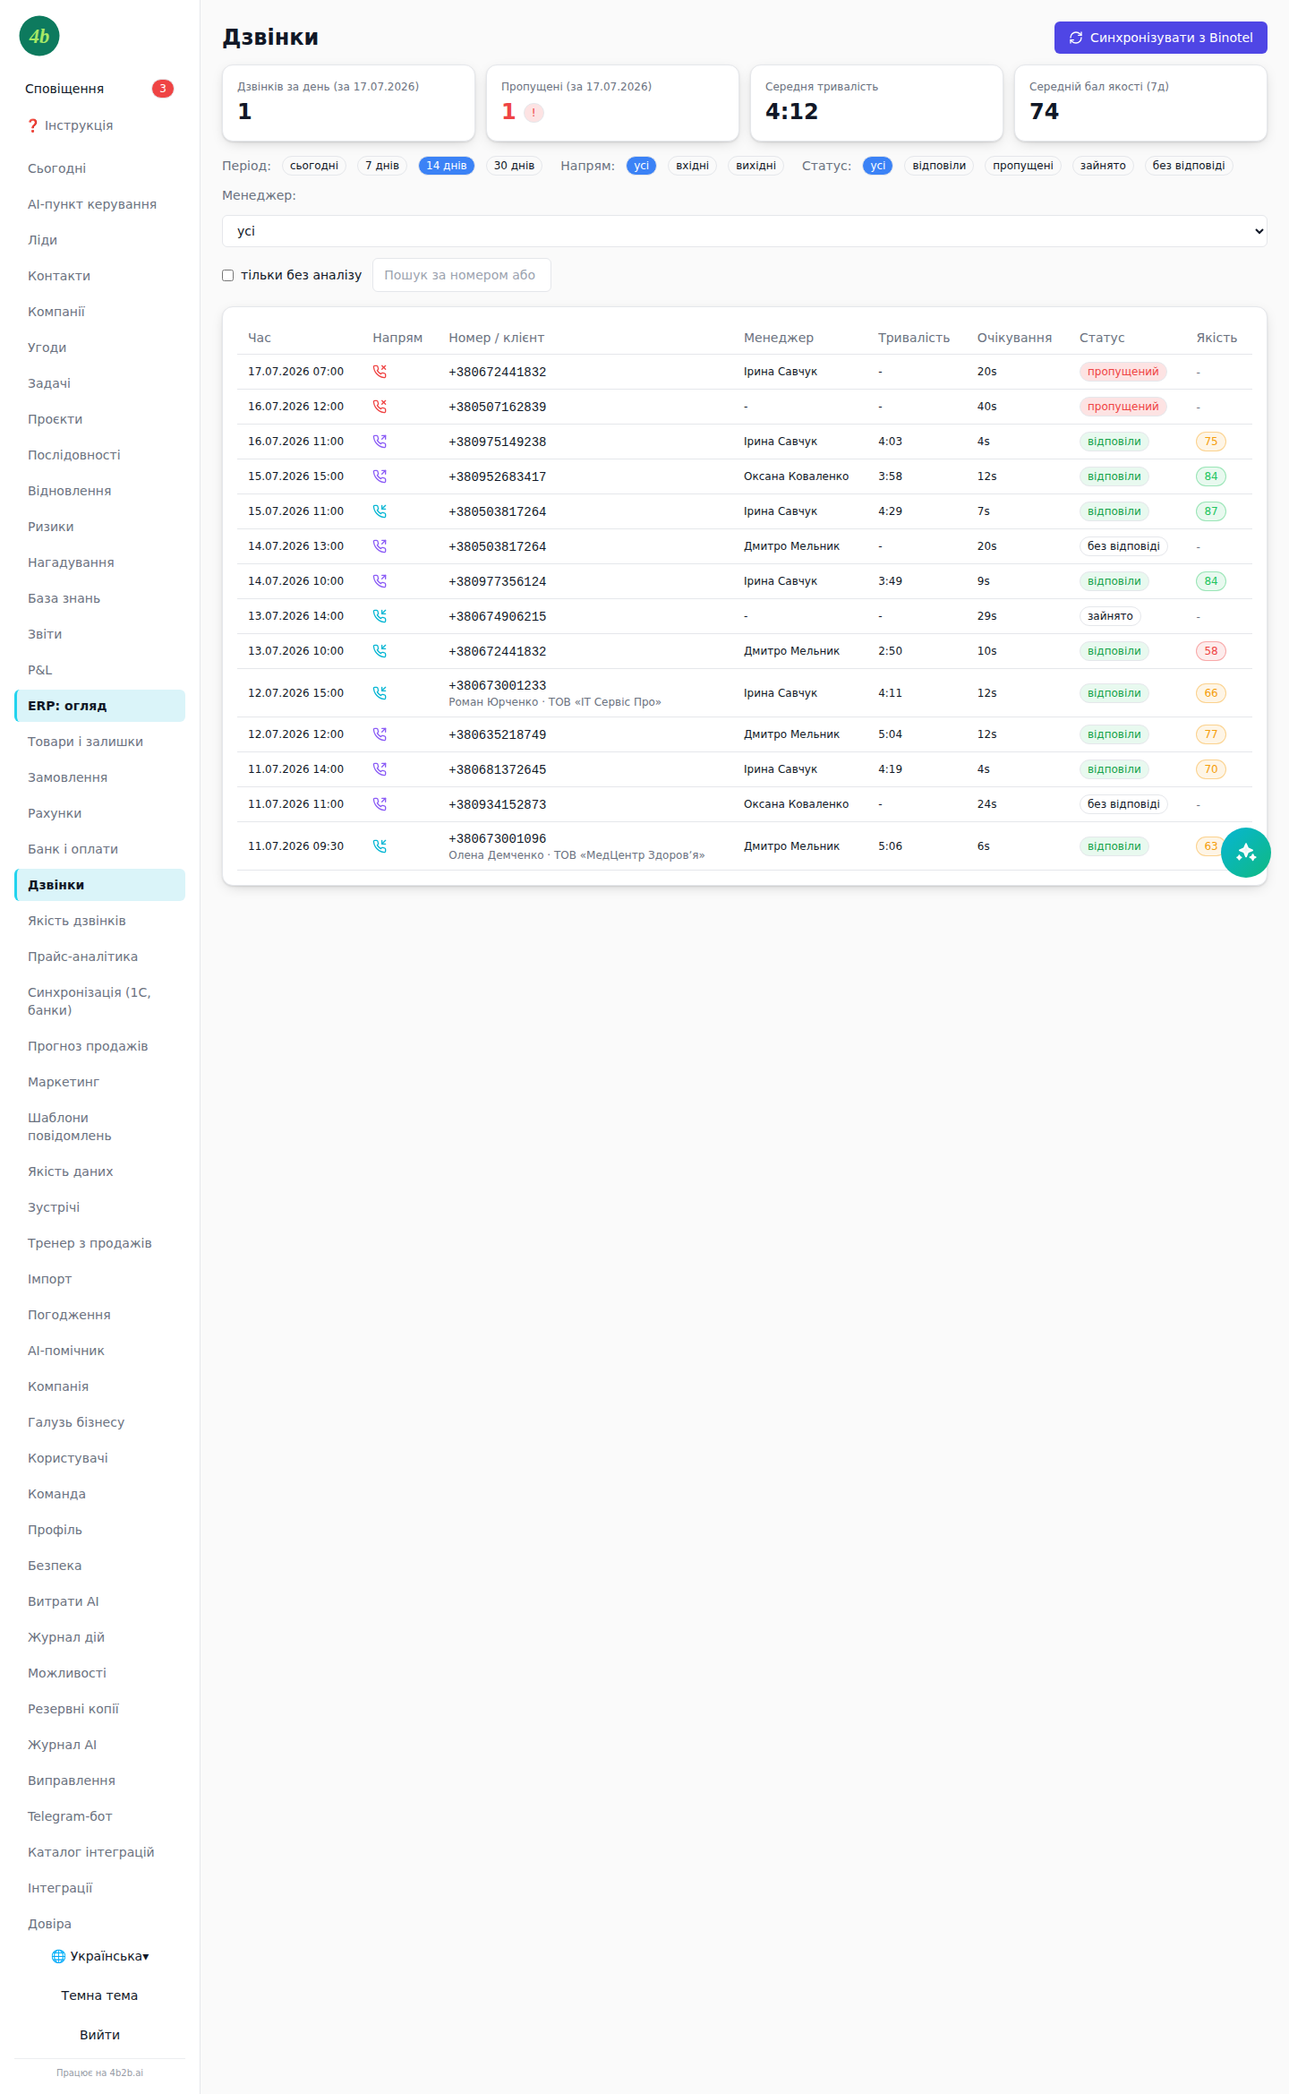1289x2094 pixels.
Task: Open Прайс-аналітика in the sidebar
Action: point(99,957)
